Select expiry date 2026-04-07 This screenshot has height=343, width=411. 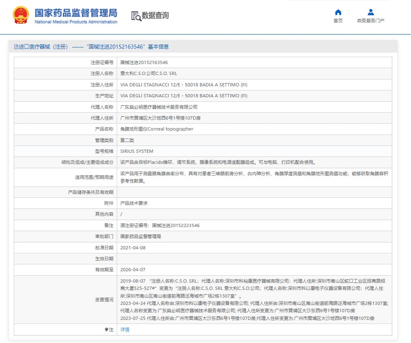133,270
